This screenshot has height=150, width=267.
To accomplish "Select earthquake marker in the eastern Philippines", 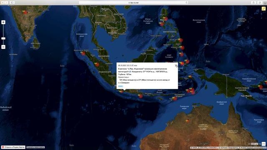I will [x=181, y=40].
